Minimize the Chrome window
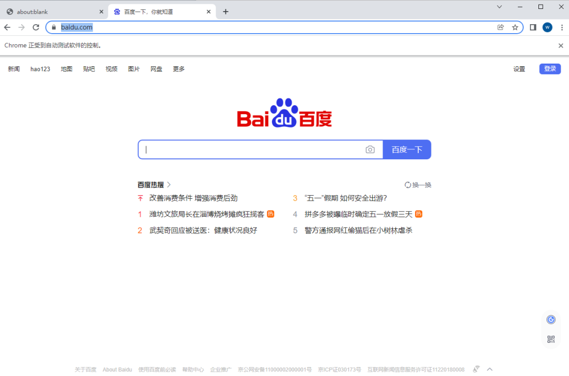 (x=520, y=6)
